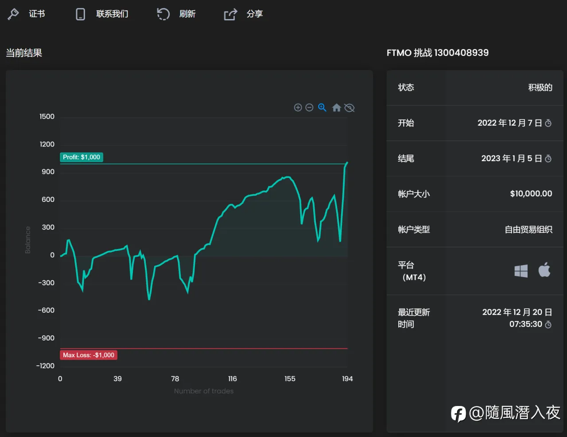
Task: Click the 1500 y-axis tick label
Action: [47, 116]
